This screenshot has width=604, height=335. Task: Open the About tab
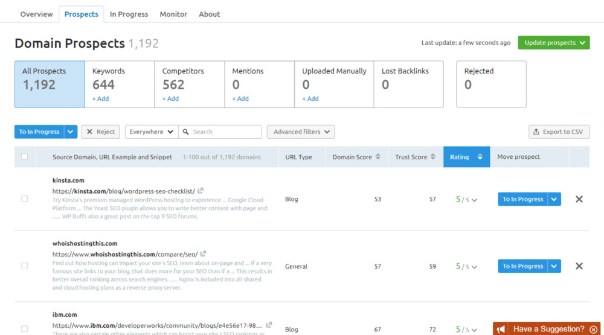pyautogui.click(x=209, y=14)
